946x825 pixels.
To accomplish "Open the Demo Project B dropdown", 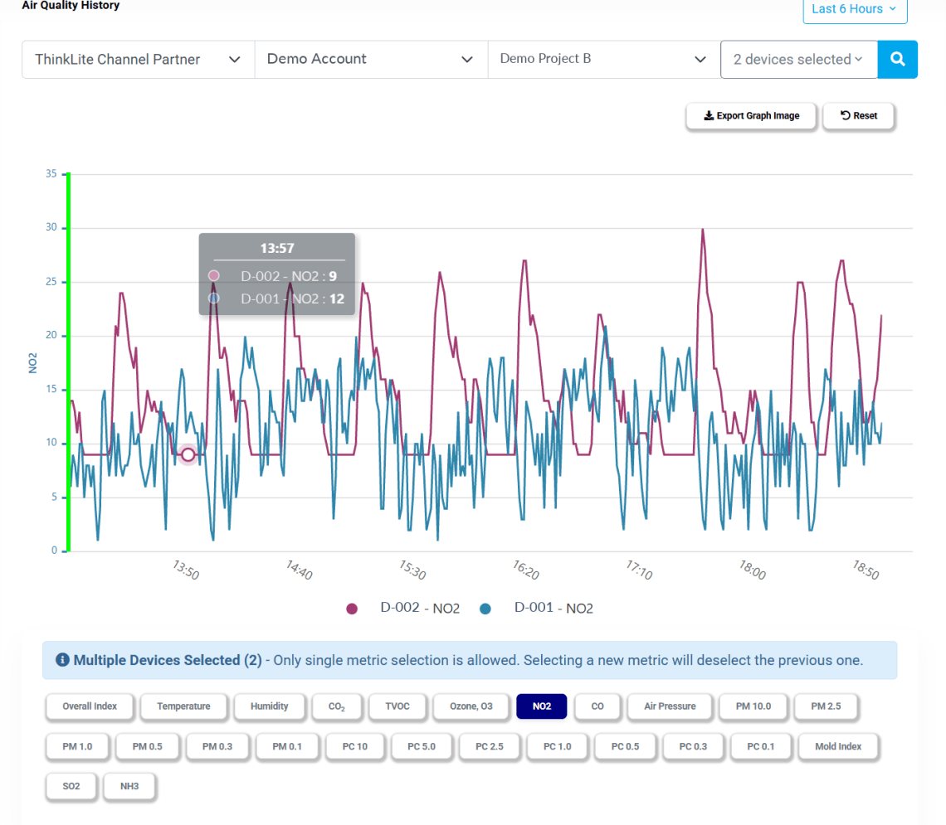I will 604,59.
